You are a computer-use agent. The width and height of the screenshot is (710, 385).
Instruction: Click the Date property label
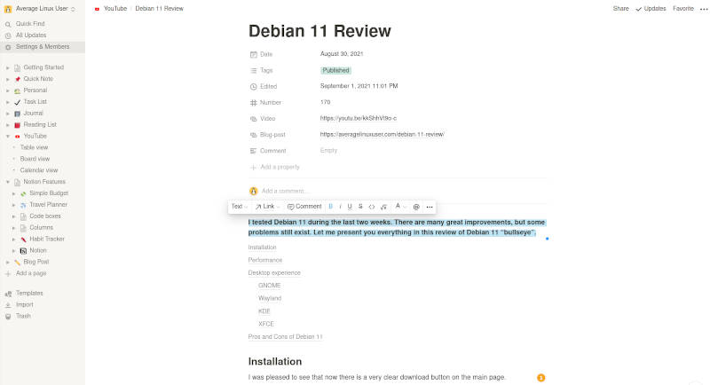(266, 54)
